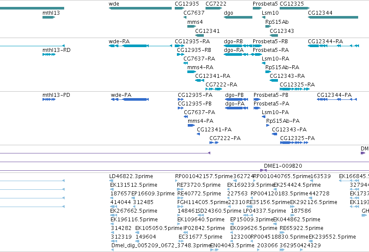Screen dimensions: 369x252
Task: Select the Lsm10 gene label
Action: tap(270, 13)
